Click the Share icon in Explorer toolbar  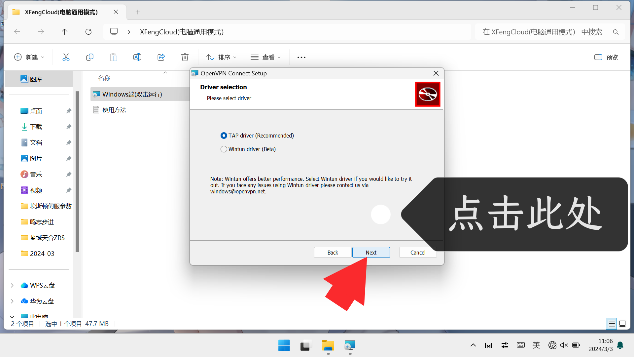point(161,57)
